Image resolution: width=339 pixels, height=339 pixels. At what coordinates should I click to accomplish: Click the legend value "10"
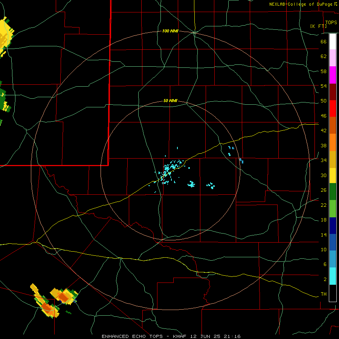click(x=324, y=250)
